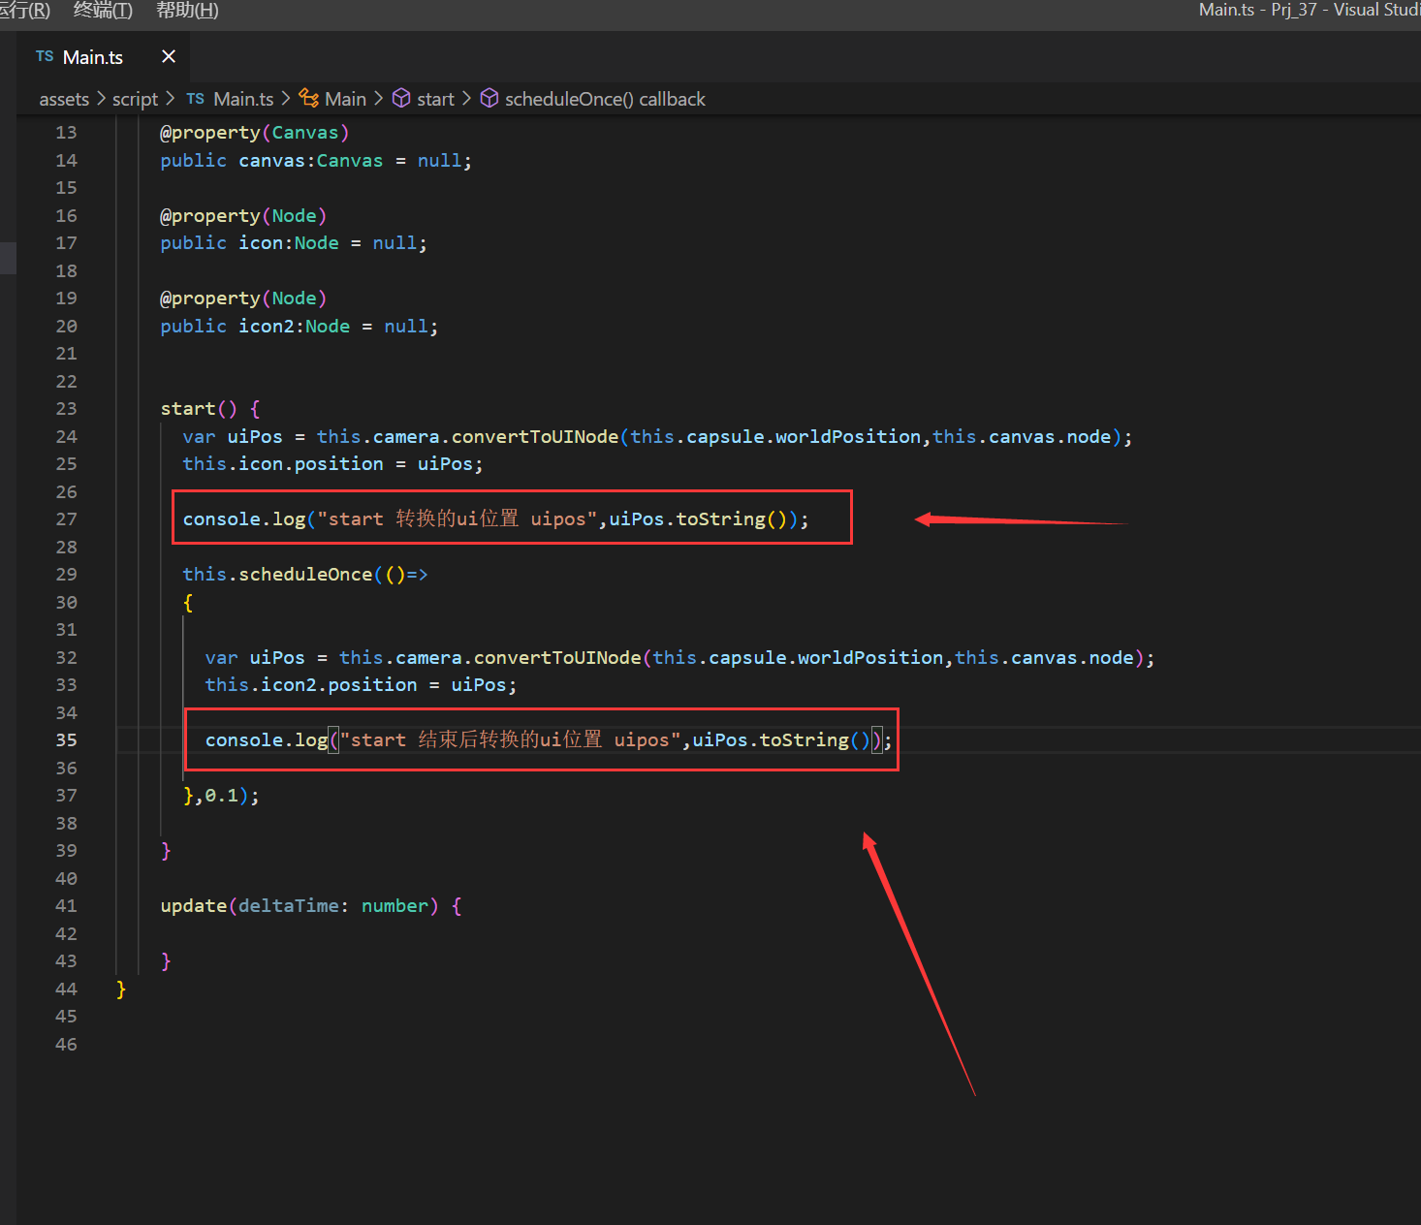Open the scheduleOnce() callback breadcrumb dropdown
This screenshot has height=1225, width=1421.
[x=605, y=99]
